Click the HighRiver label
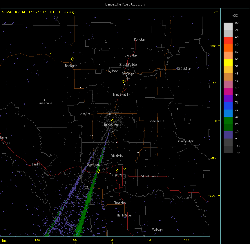This screenshot has height=244, width=250. click(125, 215)
